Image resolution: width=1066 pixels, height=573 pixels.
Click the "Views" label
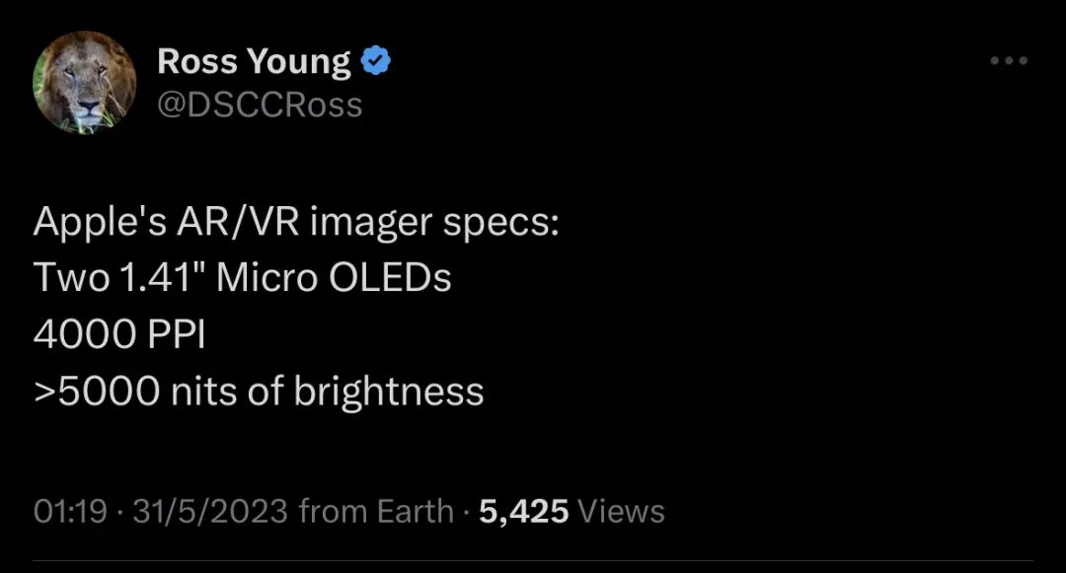[621, 511]
